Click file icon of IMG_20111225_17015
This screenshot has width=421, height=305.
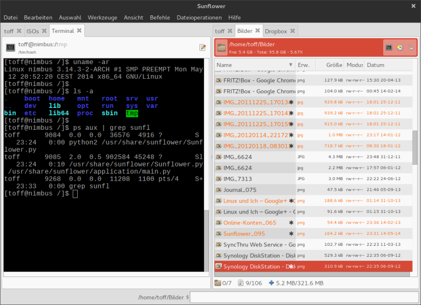[x=219, y=124]
